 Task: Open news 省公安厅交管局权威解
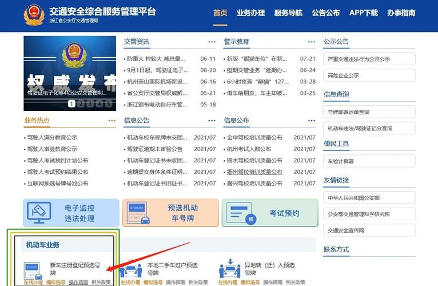tap(157, 93)
